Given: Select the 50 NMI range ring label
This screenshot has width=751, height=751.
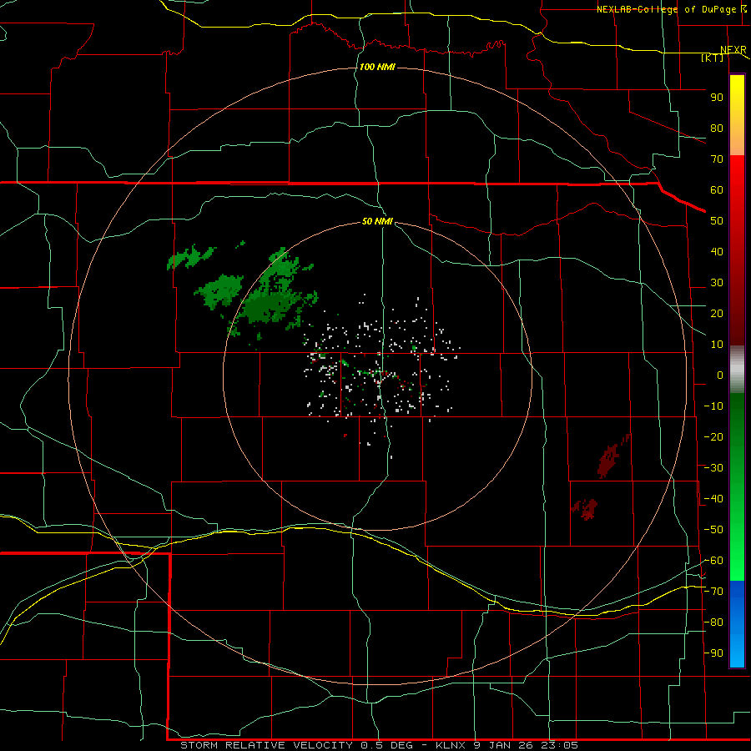Looking at the screenshot, I should click(x=377, y=221).
